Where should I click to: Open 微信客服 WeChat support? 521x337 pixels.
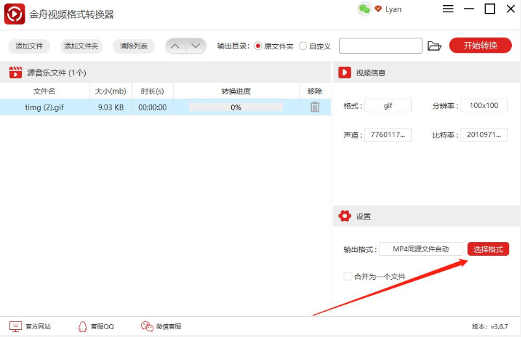tap(161, 326)
